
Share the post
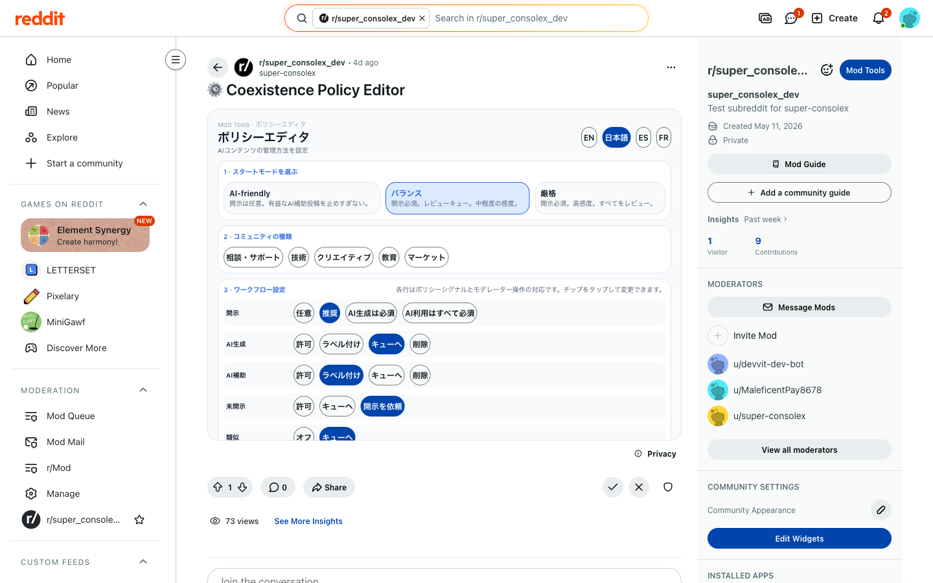[329, 487]
